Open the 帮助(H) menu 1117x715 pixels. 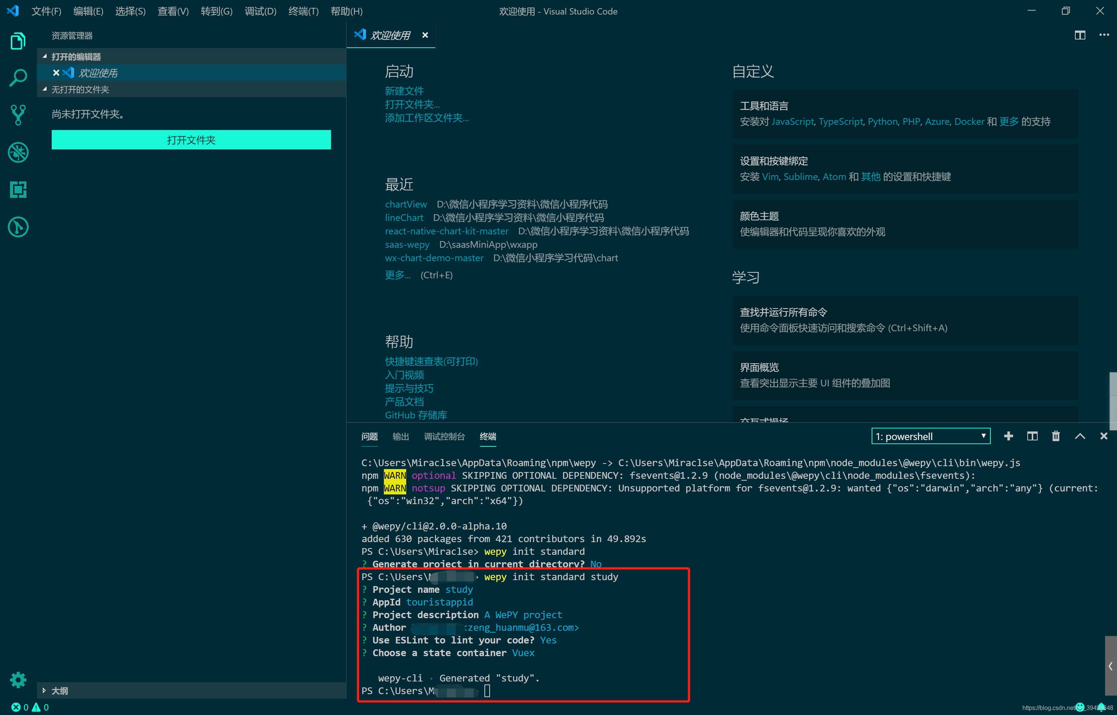[x=347, y=11]
